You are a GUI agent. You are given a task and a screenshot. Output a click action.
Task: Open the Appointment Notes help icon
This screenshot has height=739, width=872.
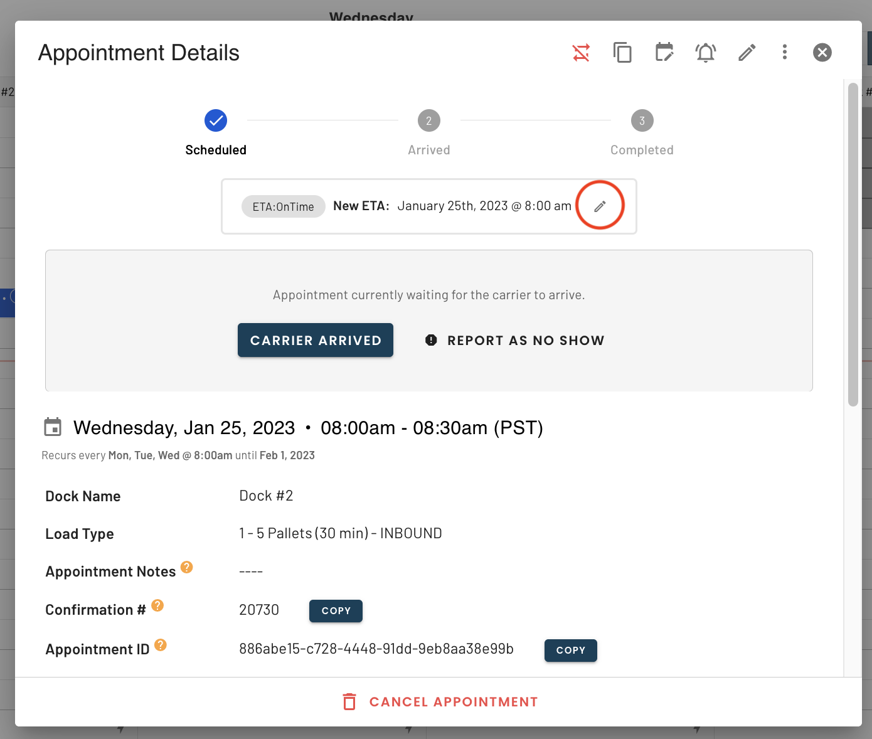pos(187,567)
